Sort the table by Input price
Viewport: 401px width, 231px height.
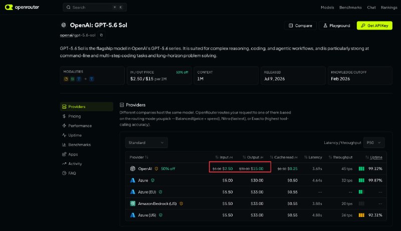(224, 157)
